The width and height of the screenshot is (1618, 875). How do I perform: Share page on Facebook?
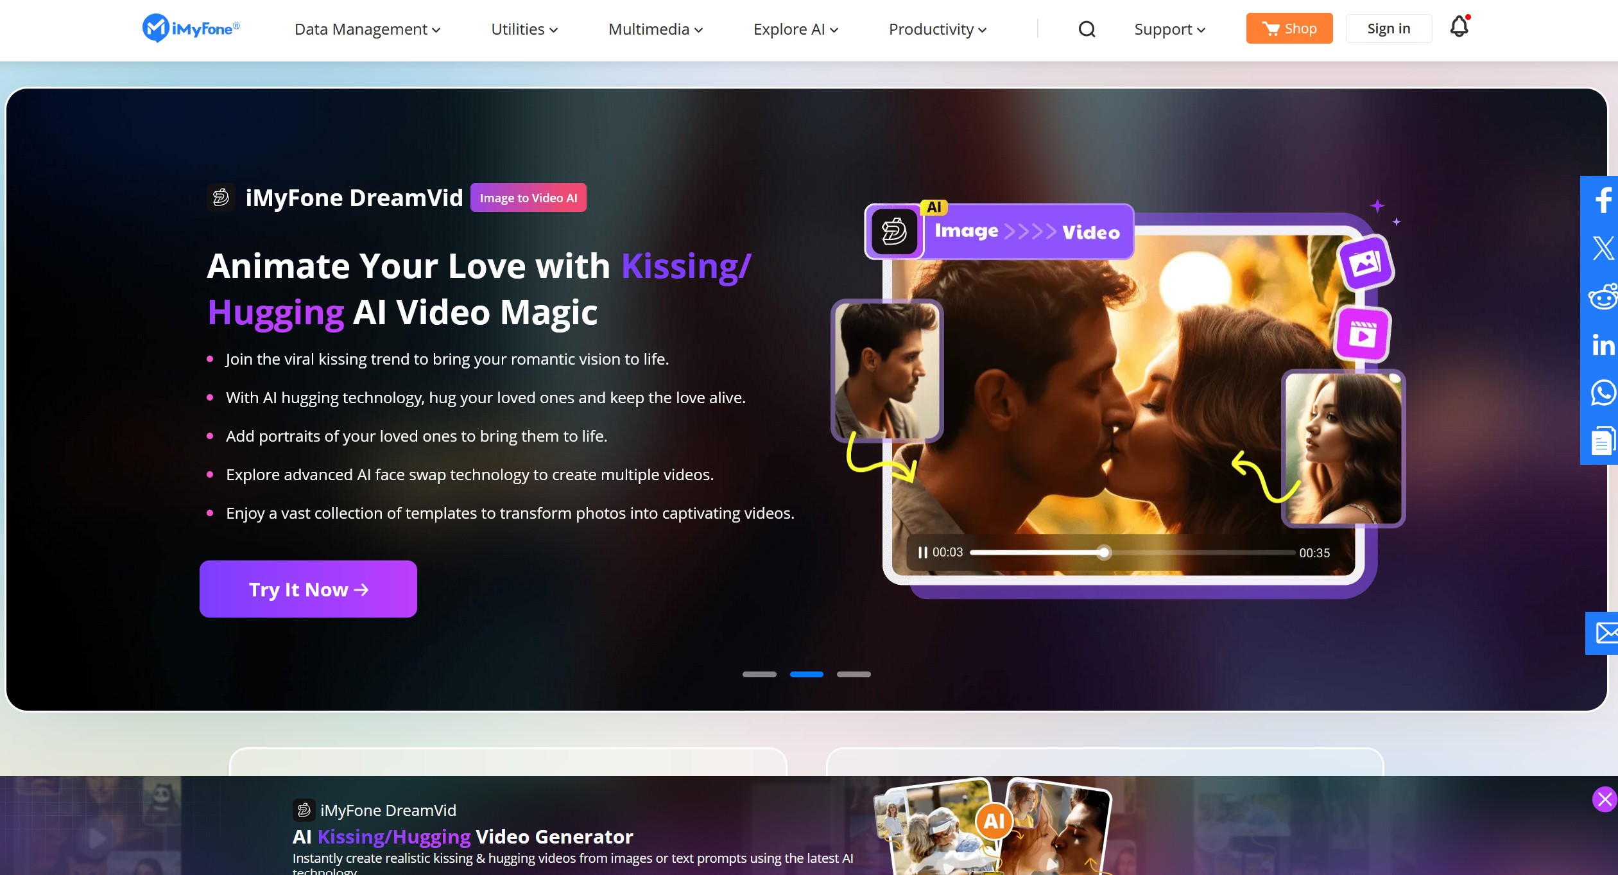point(1603,200)
